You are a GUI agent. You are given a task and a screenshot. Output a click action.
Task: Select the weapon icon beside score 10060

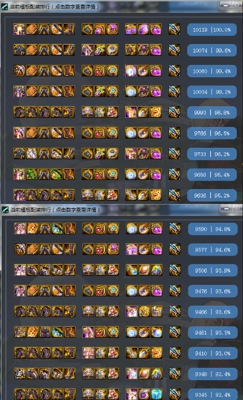pyautogui.click(x=174, y=71)
